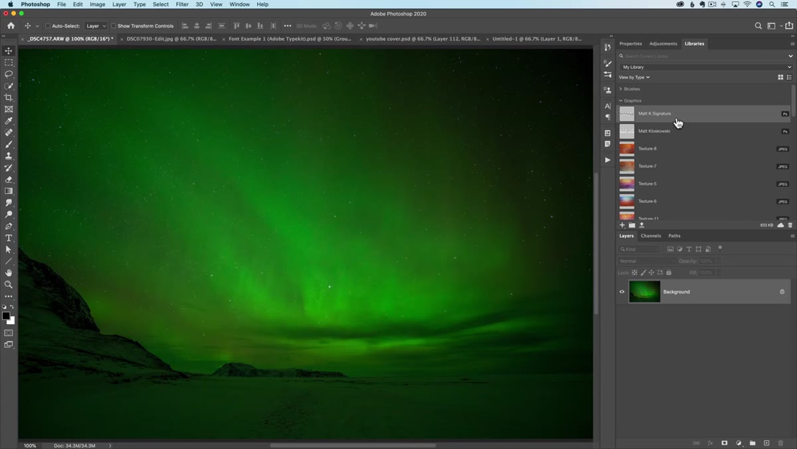Viewport: 797px width, 449px height.
Task: Select the Brush tool
Action: point(9,144)
